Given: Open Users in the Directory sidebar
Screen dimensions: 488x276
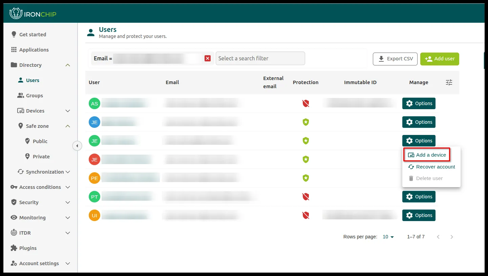Looking at the screenshot, I should [29, 80].
